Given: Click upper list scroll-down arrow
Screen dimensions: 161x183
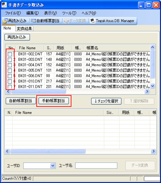Looking at the screenshot, I should (x=152, y=86).
